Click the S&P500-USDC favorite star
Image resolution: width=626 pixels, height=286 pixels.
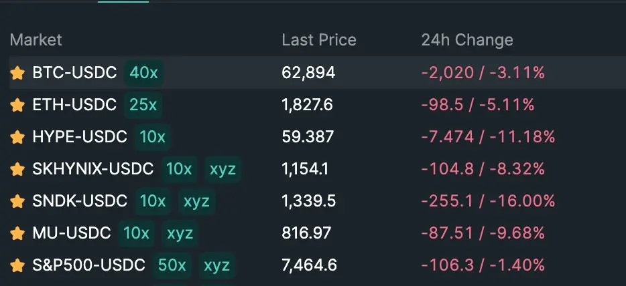coord(17,265)
